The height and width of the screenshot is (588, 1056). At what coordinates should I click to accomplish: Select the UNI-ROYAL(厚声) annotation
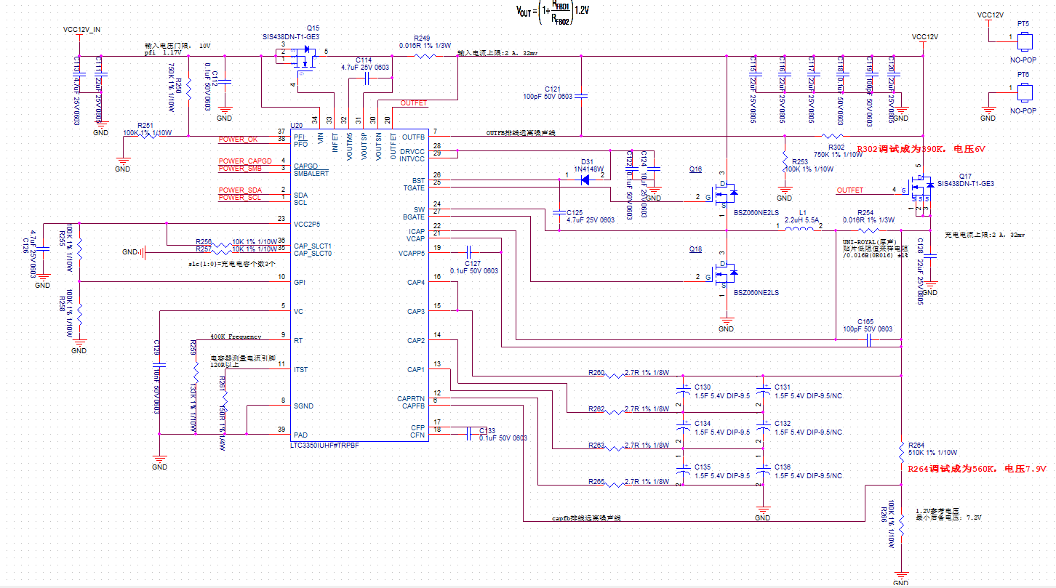[x=869, y=241]
